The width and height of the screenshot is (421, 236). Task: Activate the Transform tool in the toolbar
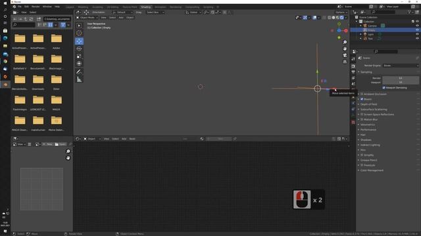[x=79, y=64]
